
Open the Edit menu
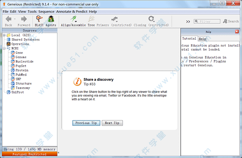pos(13,12)
